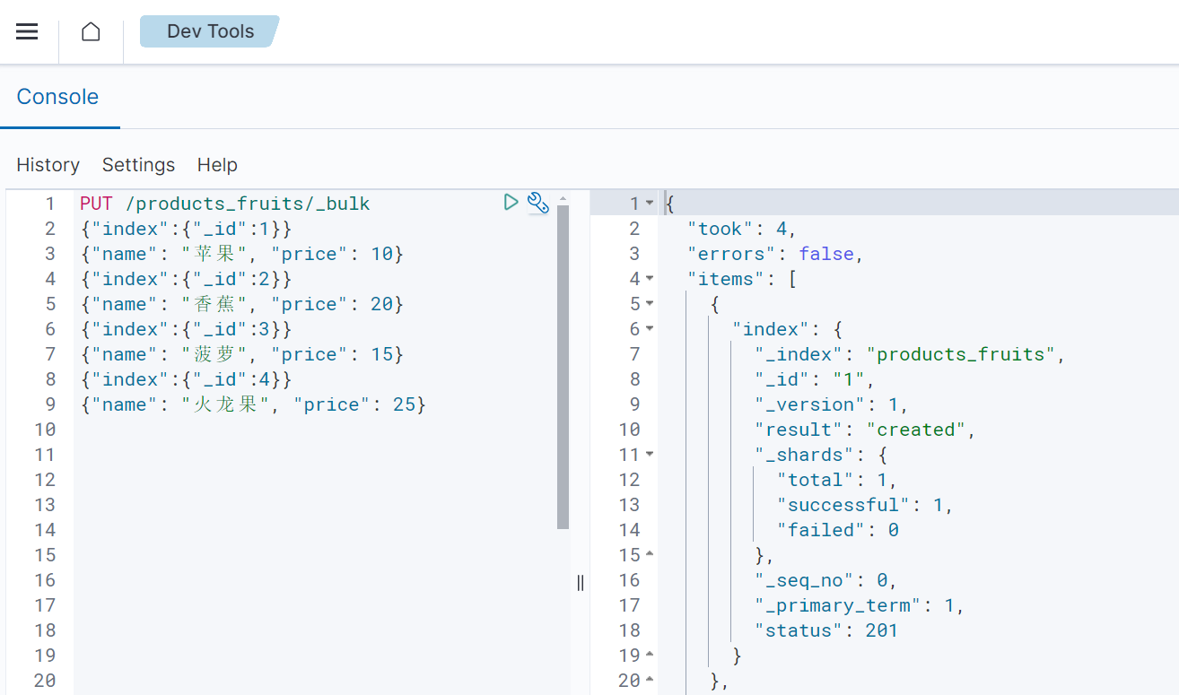Click the Dev Tools breadcrumb
This screenshot has height=695, width=1179.
pos(210,31)
